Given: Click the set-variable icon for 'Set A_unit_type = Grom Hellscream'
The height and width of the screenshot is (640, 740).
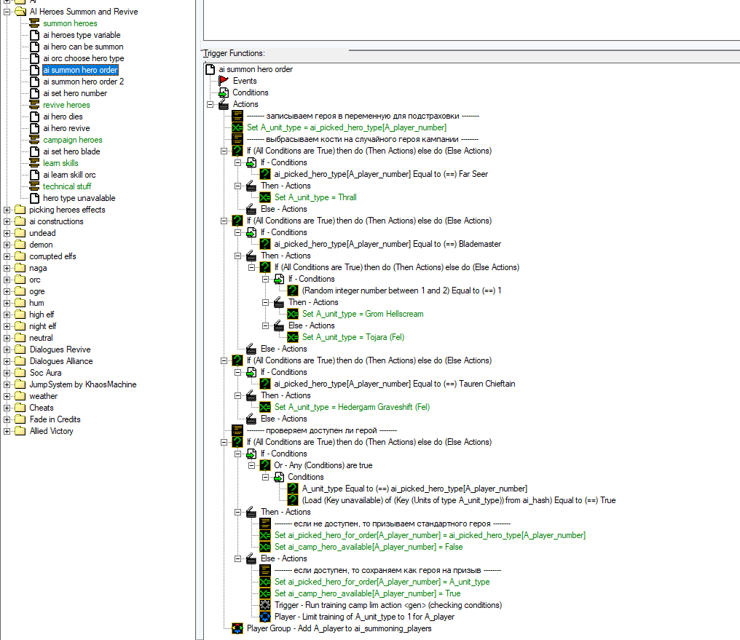Looking at the screenshot, I should click(293, 314).
